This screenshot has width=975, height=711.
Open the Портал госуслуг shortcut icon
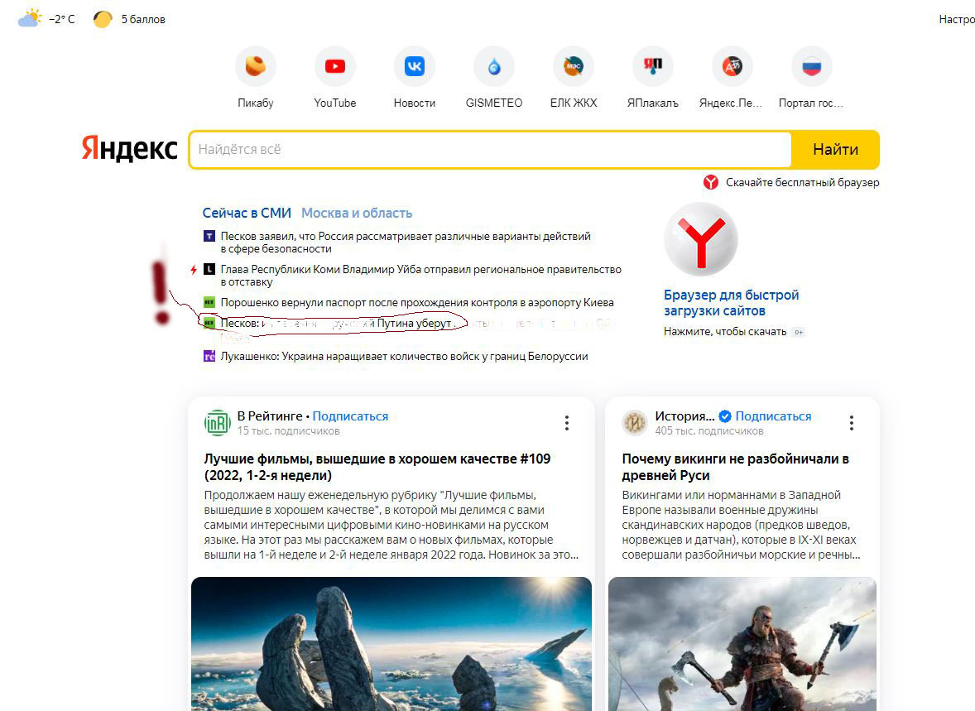click(x=811, y=66)
